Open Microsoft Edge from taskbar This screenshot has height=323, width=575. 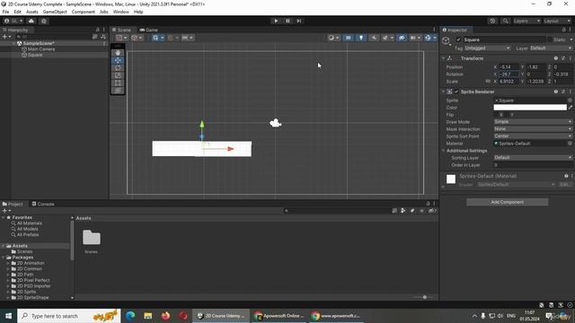[130, 316]
